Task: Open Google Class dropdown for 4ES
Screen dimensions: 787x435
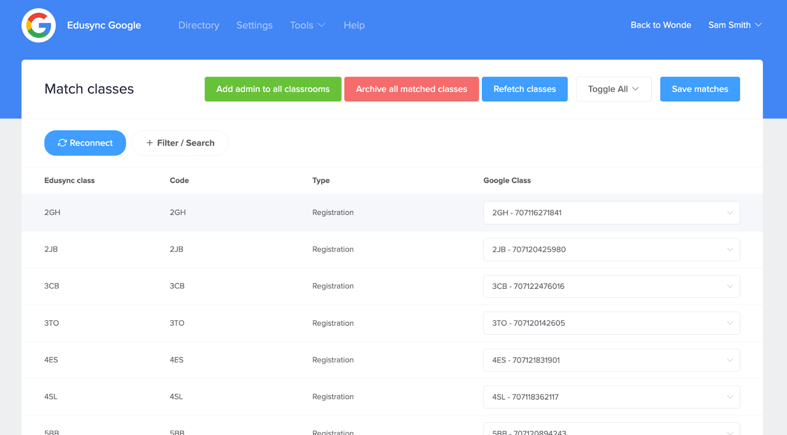Action: pyautogui.click(x=611, y=360)
